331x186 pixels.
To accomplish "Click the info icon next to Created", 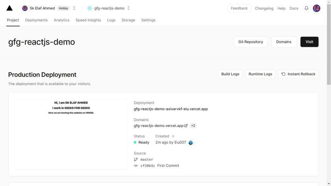I will [173, 136].
